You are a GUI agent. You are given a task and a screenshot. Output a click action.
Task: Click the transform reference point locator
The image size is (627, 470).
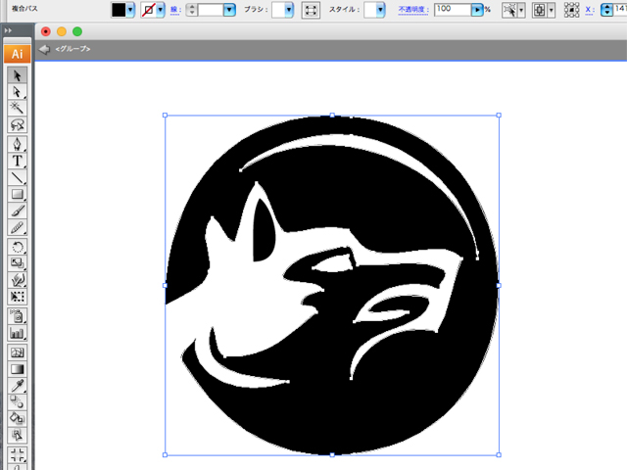pos(571,10)
